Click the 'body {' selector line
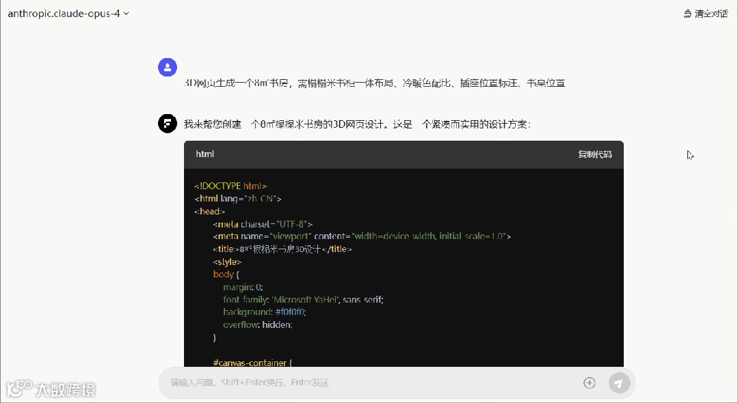Viewport: 738px width, 403px height. coord(226,274)
